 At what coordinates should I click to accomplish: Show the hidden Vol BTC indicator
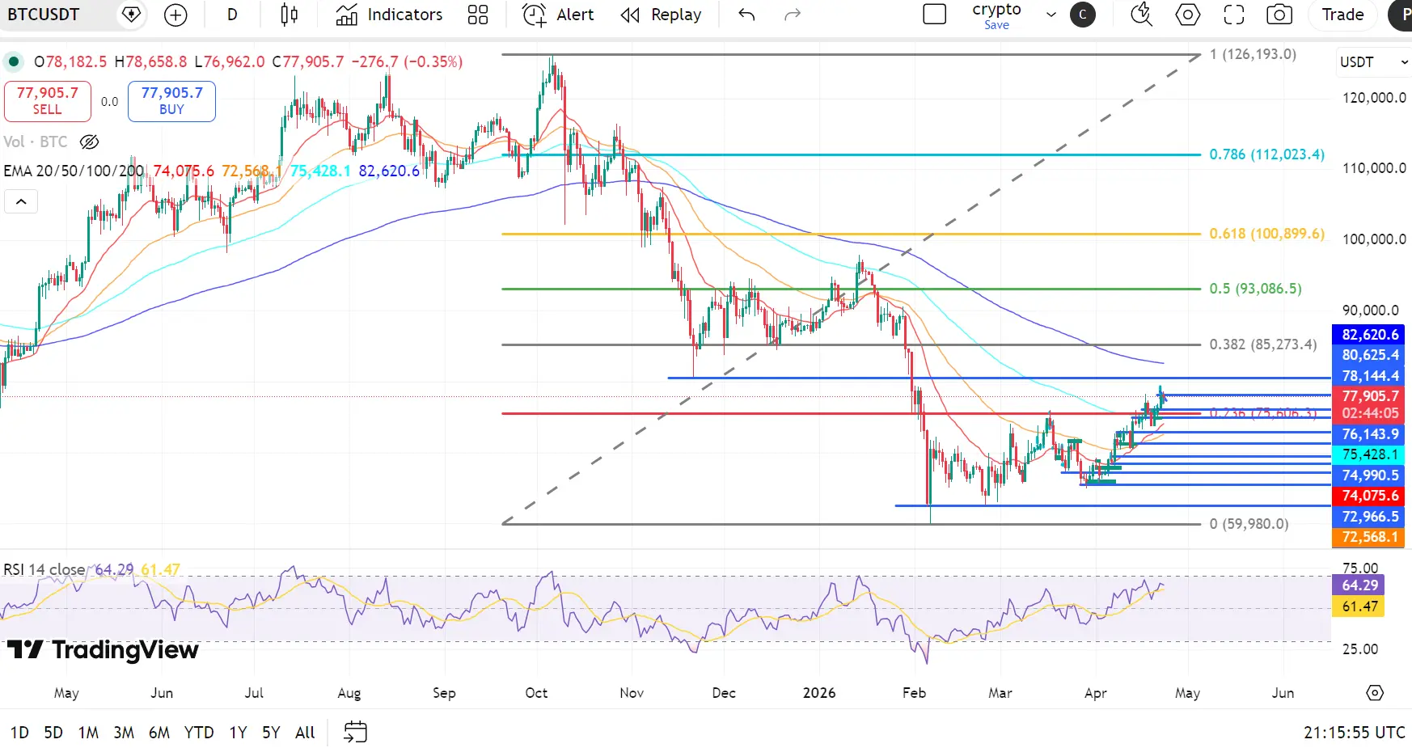click(89, 142)
